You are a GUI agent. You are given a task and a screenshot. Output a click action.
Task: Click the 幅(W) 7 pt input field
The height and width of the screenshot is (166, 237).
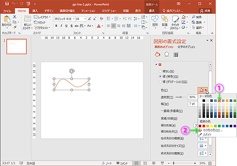coord(193,104)
